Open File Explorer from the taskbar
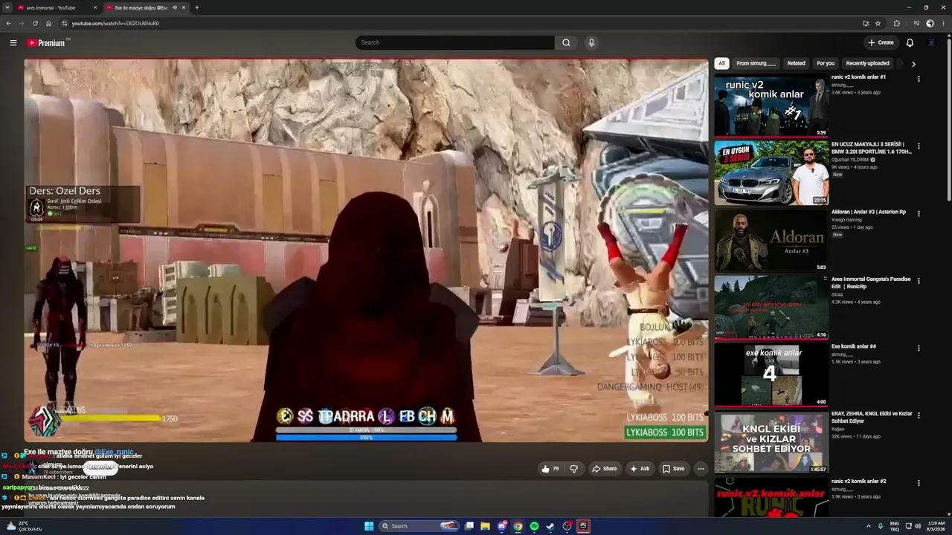Viewport: 952px width, 535px height. 485,526
